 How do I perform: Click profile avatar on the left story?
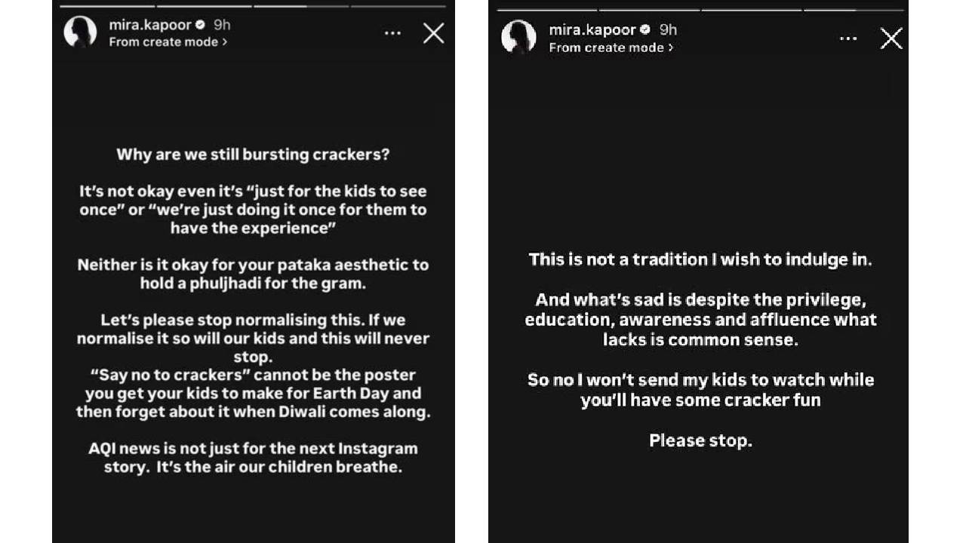[x=80, y=33]
